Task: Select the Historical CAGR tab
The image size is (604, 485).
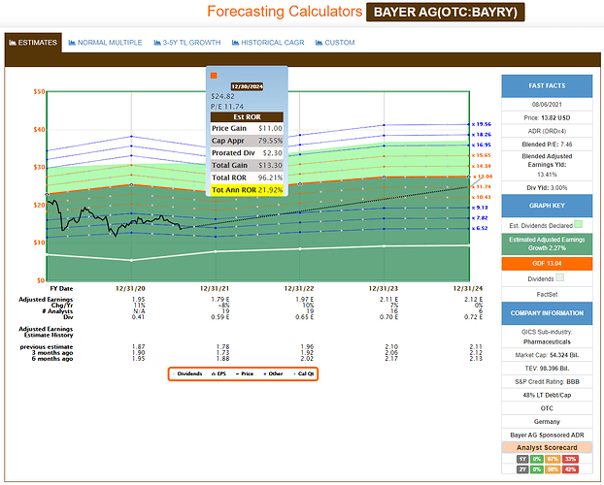Action: point(268,43)
